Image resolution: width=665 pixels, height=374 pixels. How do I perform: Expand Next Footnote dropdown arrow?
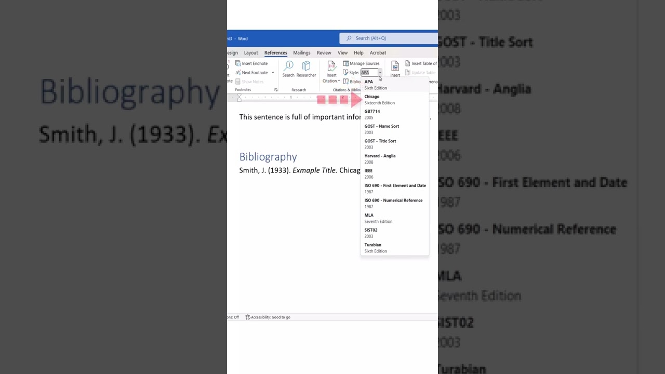(272, 73)
